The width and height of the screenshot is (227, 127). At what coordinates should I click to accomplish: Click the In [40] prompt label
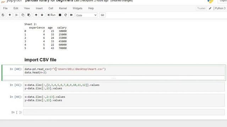(16, 69)
